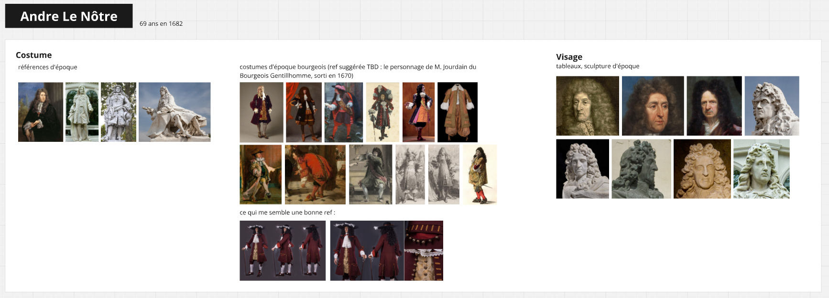
Task: Open the right grayscale costume engraving
Action: click(x=444, y=175)
